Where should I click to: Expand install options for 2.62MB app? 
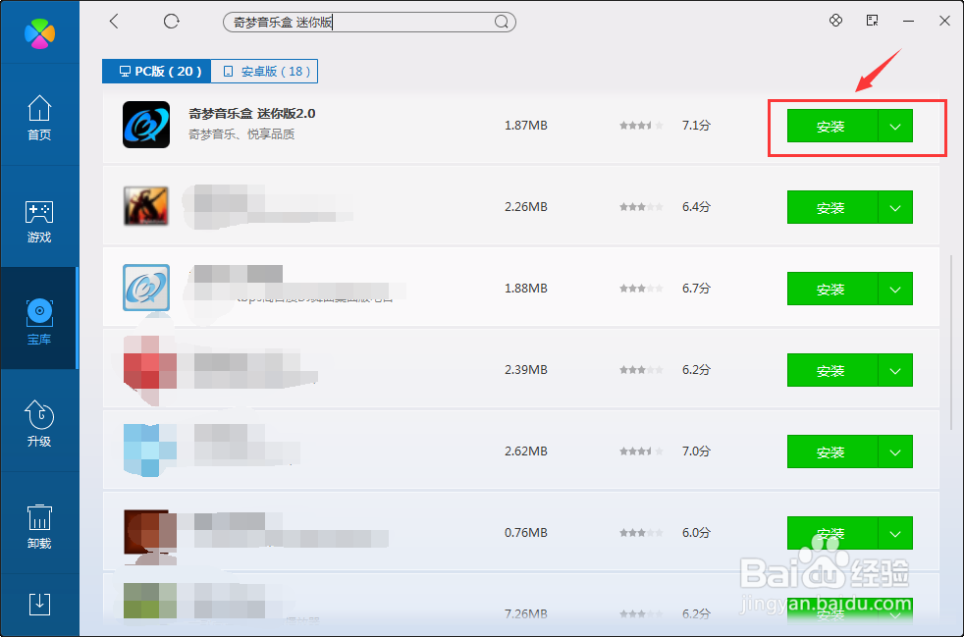click(x=895, y=451)
